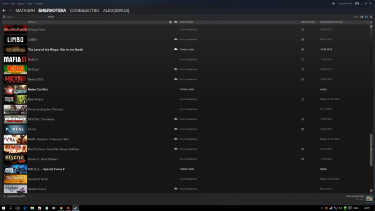Sort by the ИГРЫ column header

coord(32,22)
